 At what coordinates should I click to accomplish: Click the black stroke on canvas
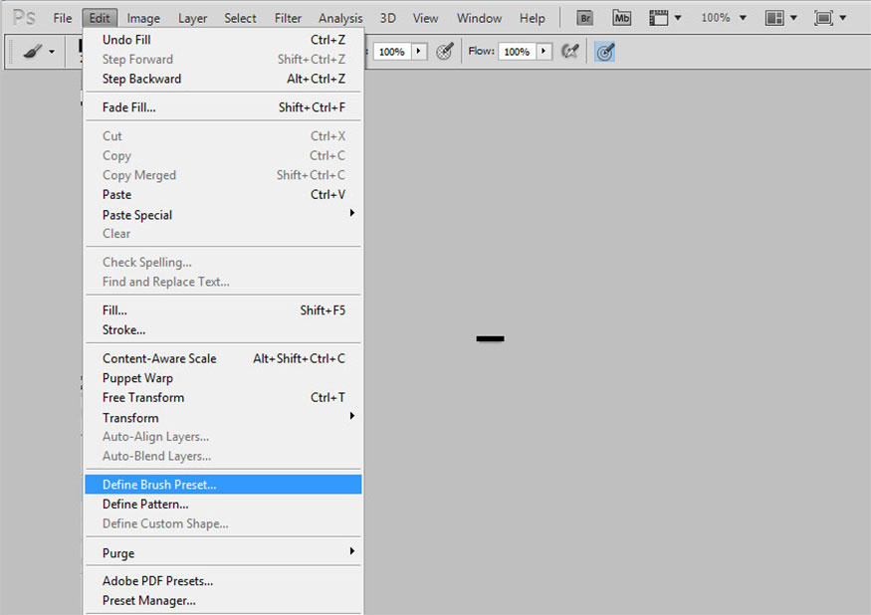pyautogui.click(x=490, y=338)
